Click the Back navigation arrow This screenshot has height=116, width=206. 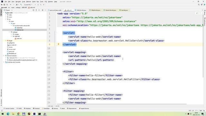(11, 5)
